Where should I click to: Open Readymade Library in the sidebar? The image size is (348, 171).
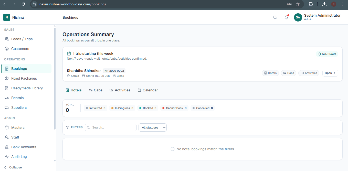tap(26, 88)
